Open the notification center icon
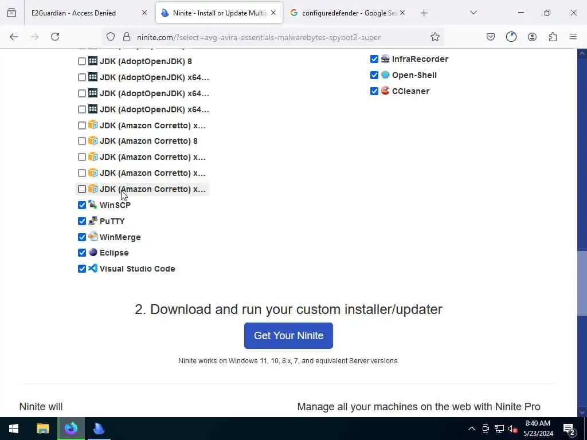 [x=569, y=429]
